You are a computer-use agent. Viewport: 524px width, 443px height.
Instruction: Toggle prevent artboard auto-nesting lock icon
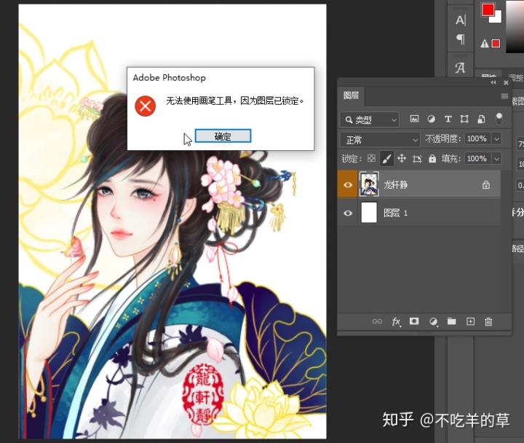[x=417, y=159]
